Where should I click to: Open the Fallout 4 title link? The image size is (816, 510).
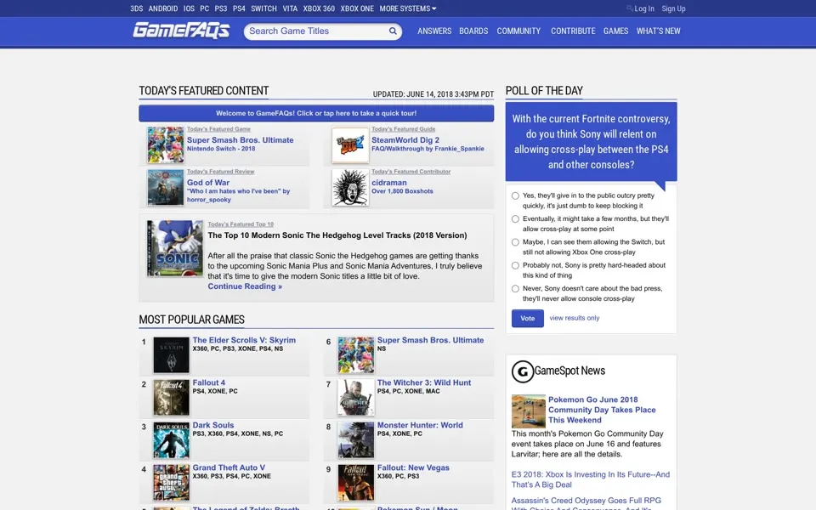(209, 382)
